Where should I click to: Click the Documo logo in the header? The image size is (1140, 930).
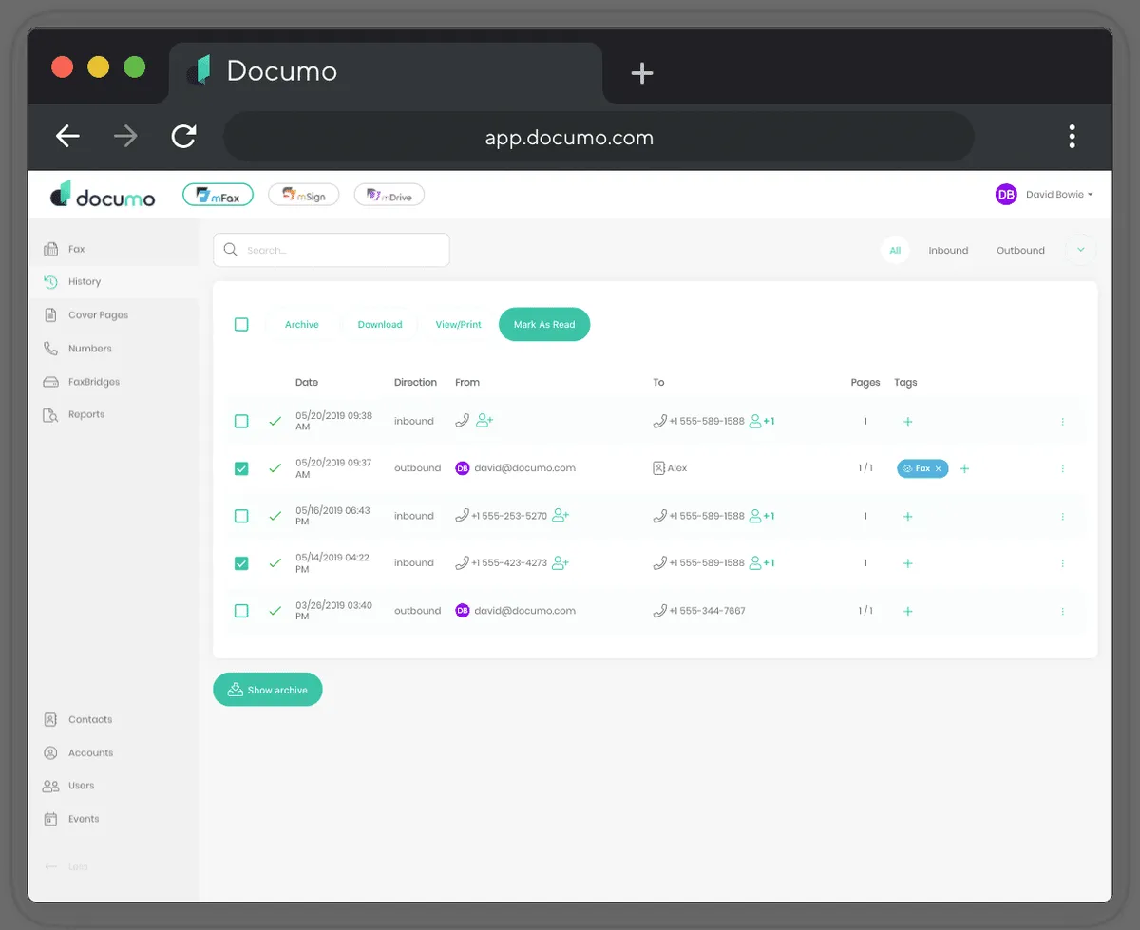pyautogui.click(x=103, y=195)
